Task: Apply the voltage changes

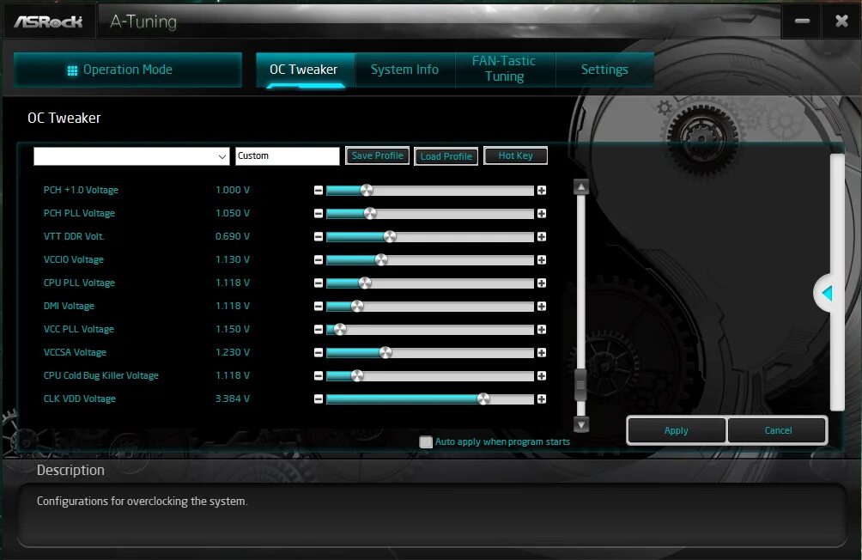Action: [677, 430]
